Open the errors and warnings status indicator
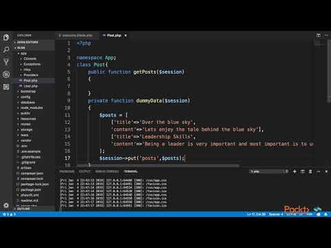Viewport: 331px width, 248px height. [9, 214]
